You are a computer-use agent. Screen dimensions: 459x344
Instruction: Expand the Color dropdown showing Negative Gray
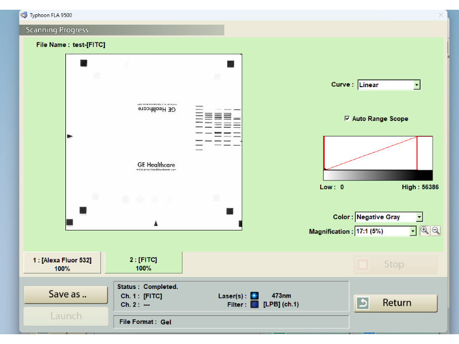pos(419,217)
